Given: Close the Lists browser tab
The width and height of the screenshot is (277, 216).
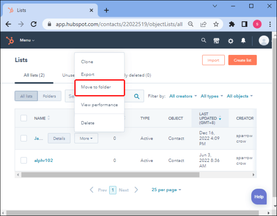Looking at the screenshot, I should (92, 10).
